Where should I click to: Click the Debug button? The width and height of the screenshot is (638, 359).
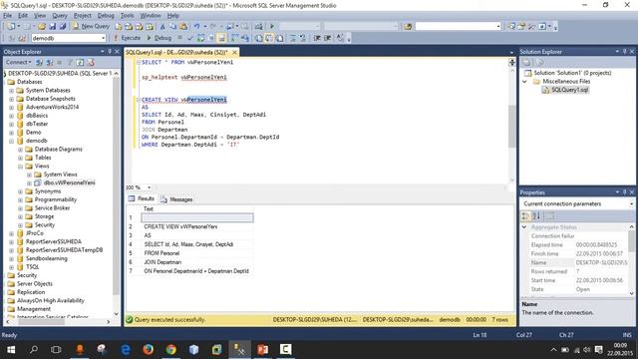[159, 38]
